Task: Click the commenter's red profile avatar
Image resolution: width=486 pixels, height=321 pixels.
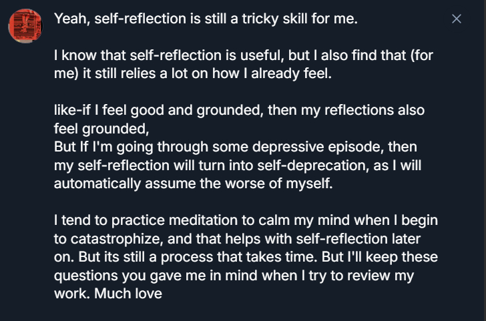Action: click(26, 26)
